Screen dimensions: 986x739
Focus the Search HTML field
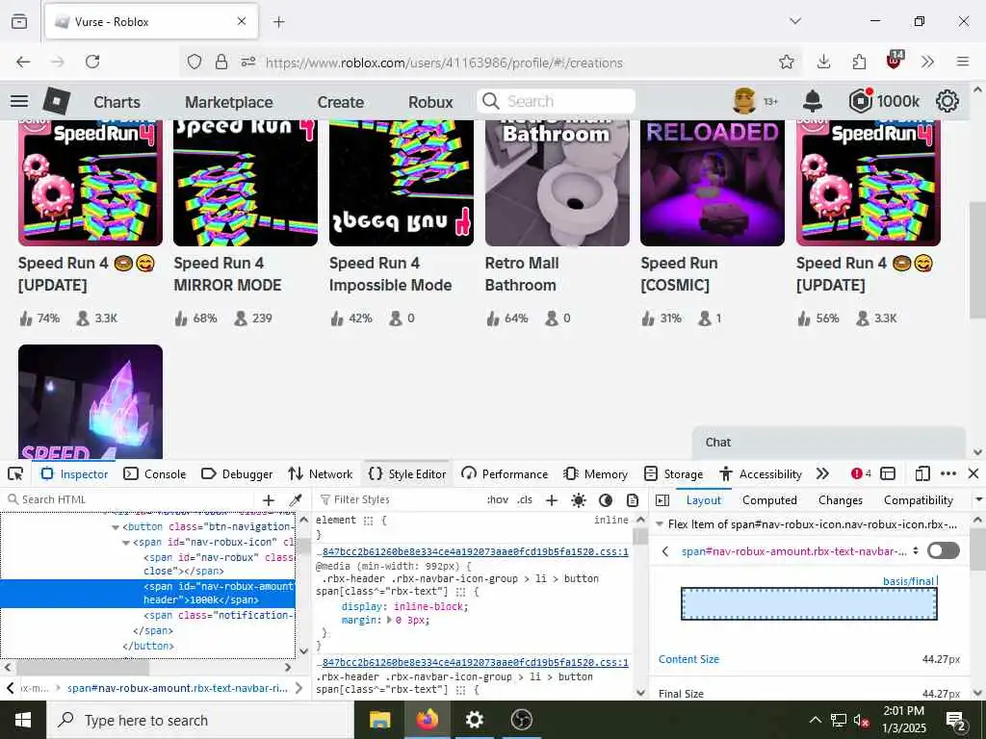point(129,499)
